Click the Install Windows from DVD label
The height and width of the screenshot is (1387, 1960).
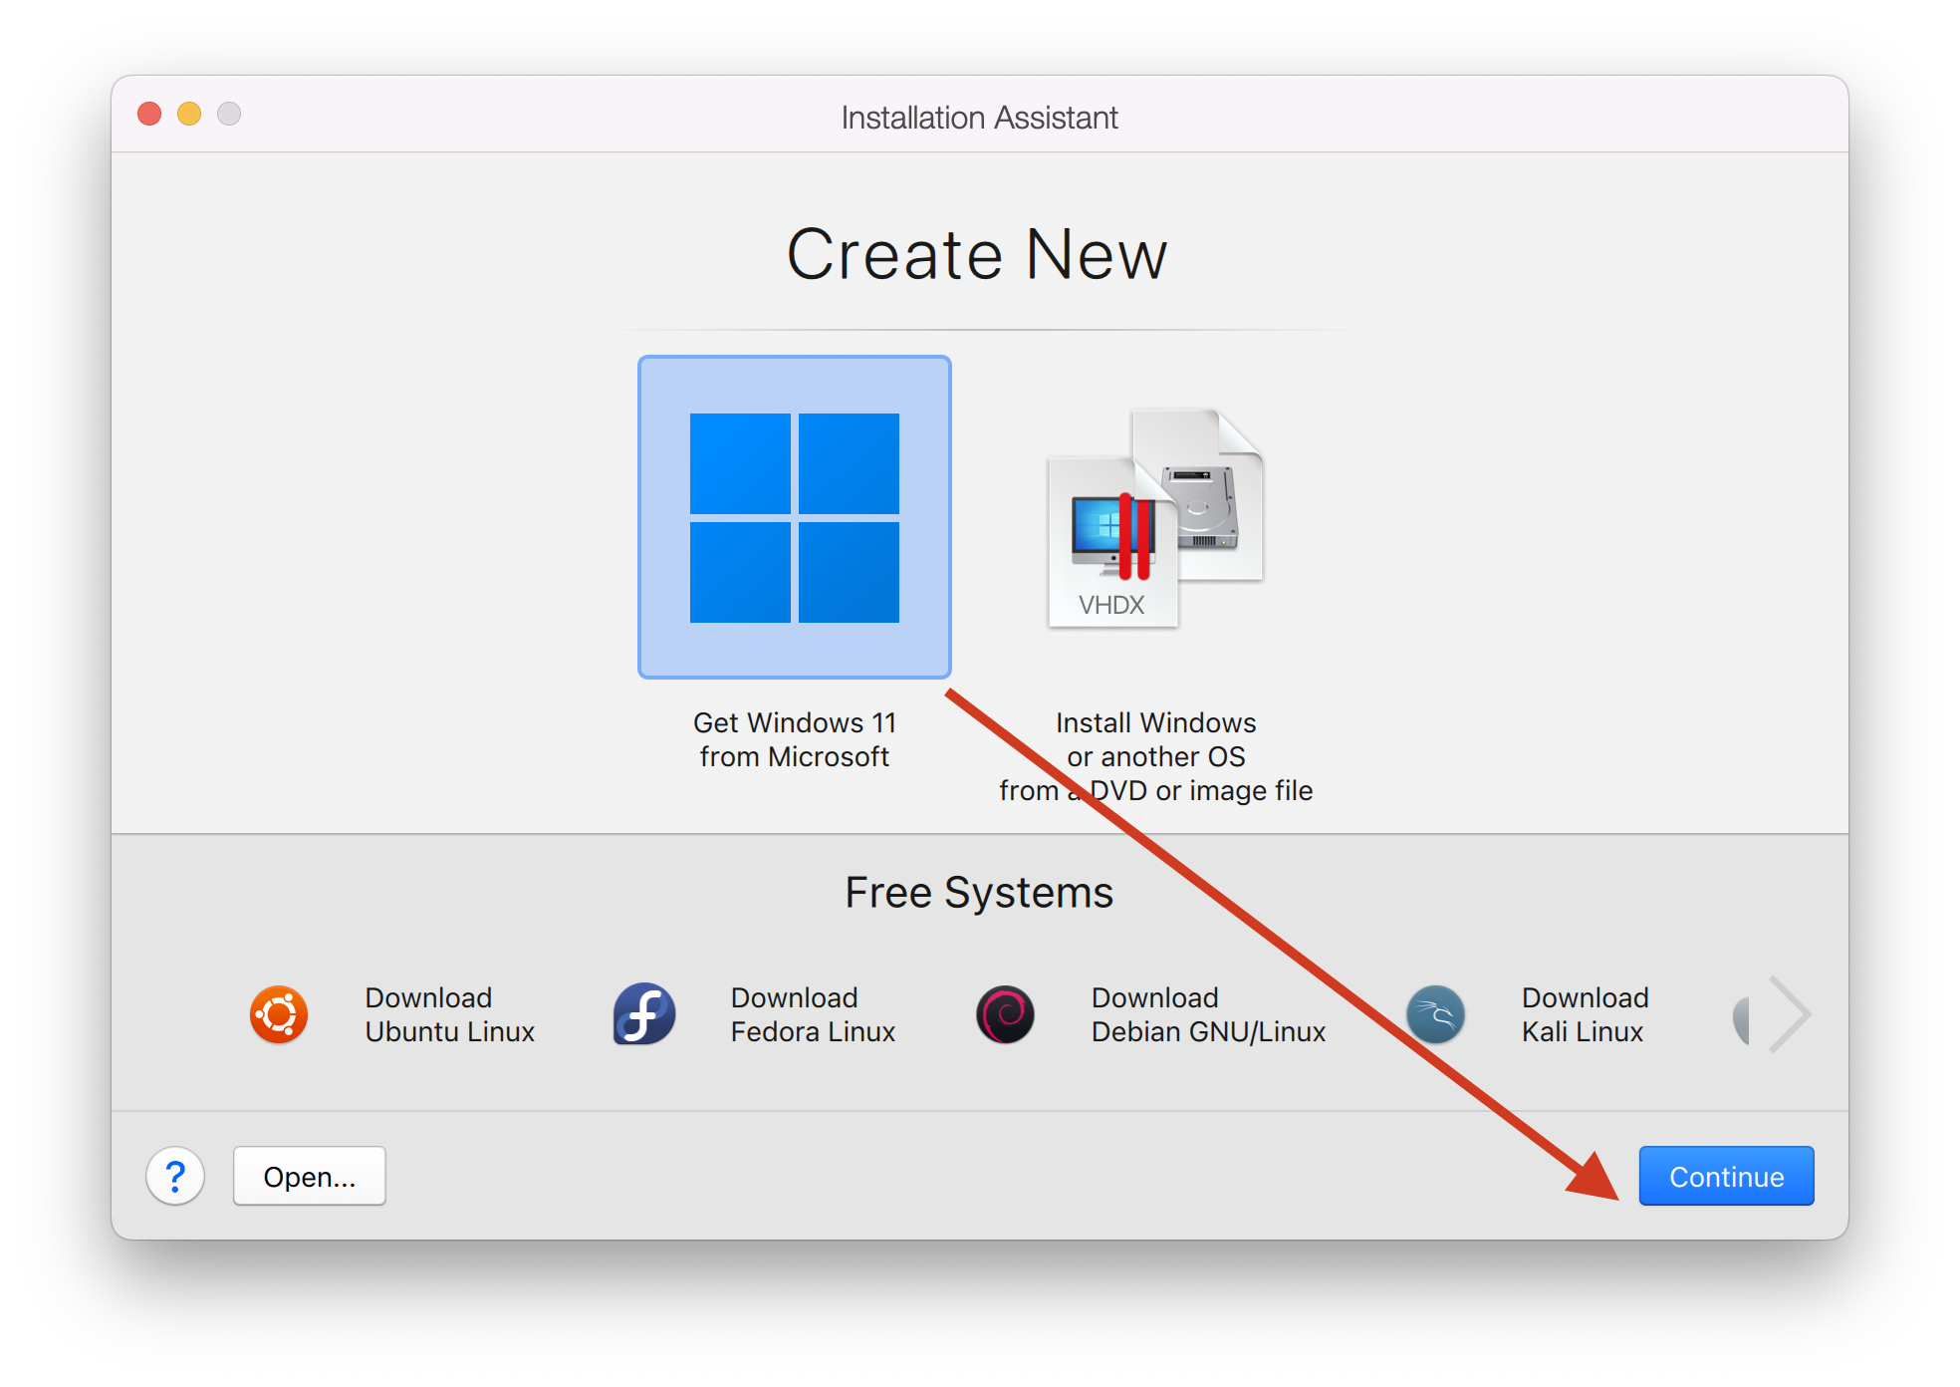point(1155,755)
